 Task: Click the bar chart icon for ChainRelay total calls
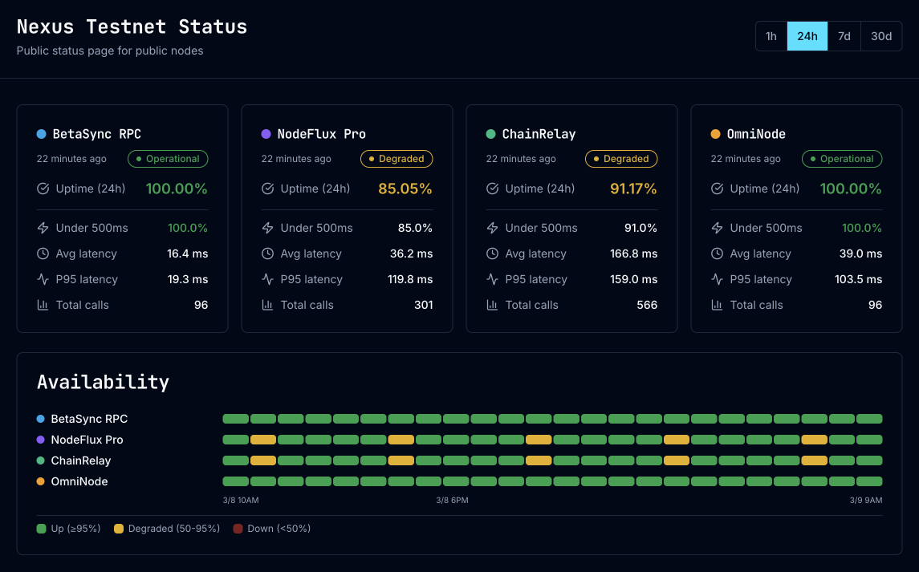[492, 305]
